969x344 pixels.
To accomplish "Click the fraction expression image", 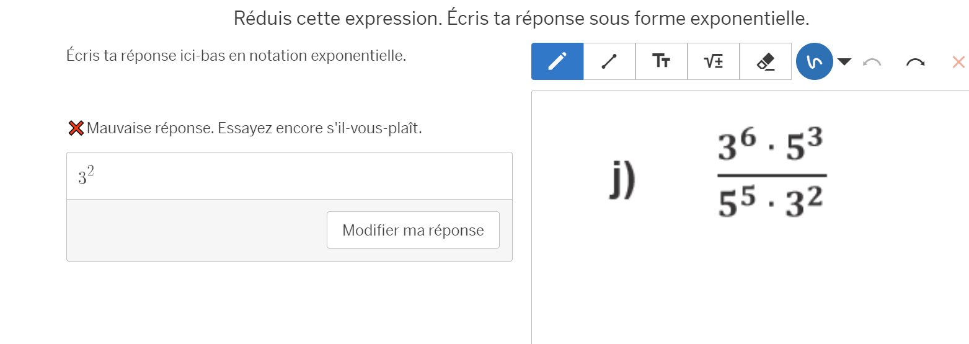I will tap(772, 176).
